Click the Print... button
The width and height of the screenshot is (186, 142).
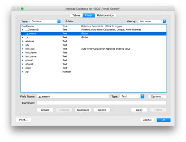point(24,120)
